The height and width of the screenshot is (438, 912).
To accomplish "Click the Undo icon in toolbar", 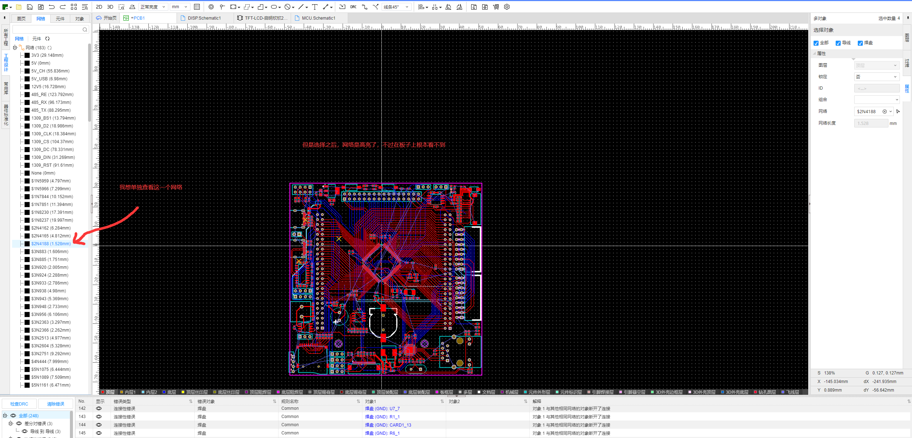I will point(52,7).
